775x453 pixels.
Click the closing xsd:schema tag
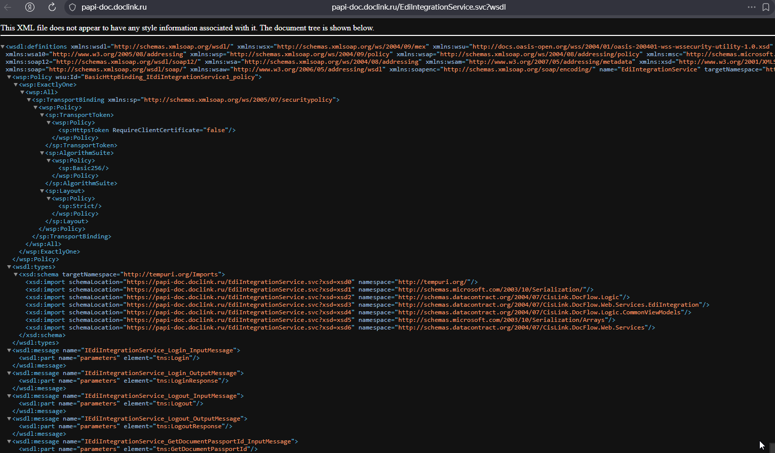pos(42,335)
